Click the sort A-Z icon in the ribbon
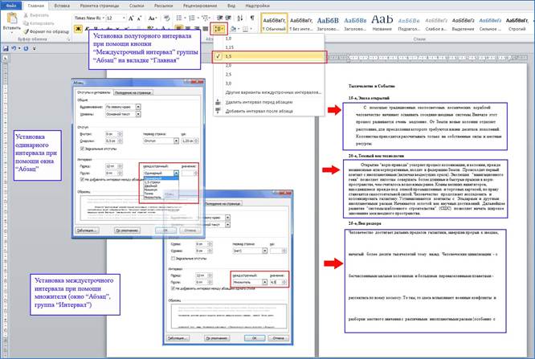Viewport: 535px width, 359px height. point(240,18)
